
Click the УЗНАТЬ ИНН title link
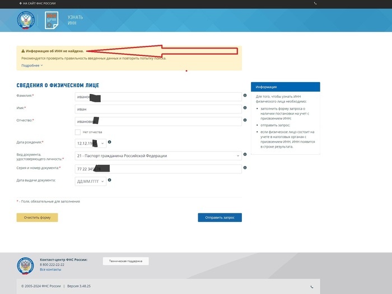75,20
